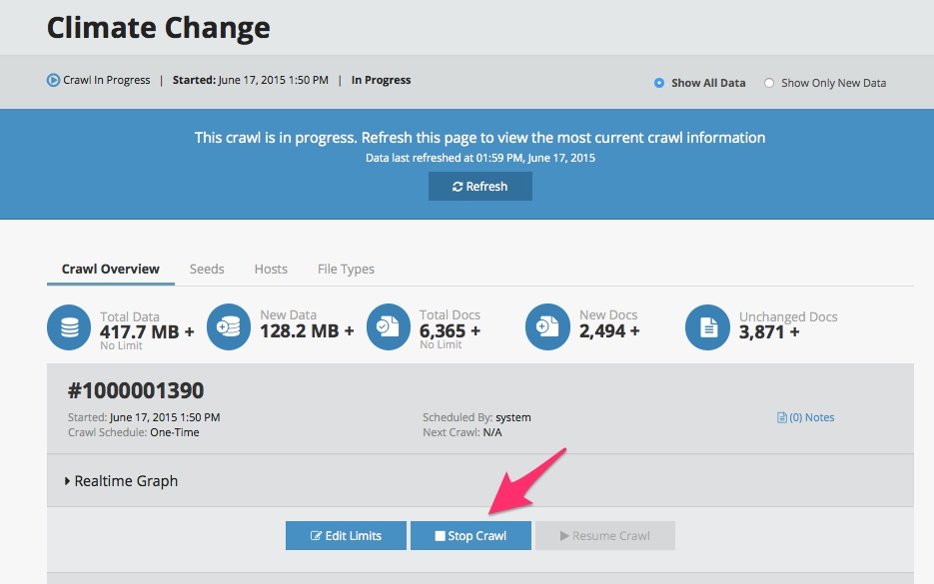
Task: Go to the File Types tab
Action: [346, 269]
